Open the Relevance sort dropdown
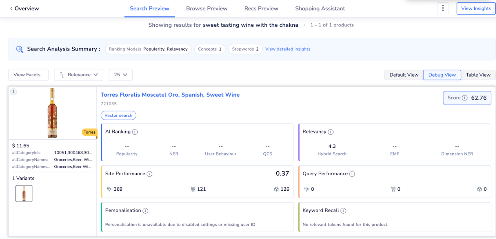Screen dimensions: 496x239 coord(79,75)
